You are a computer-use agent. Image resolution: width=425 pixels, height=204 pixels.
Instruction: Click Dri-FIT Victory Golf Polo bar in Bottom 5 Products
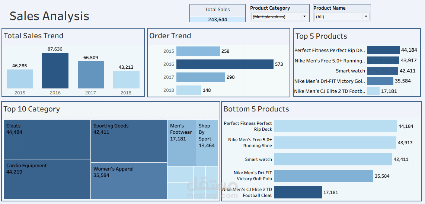323,176
